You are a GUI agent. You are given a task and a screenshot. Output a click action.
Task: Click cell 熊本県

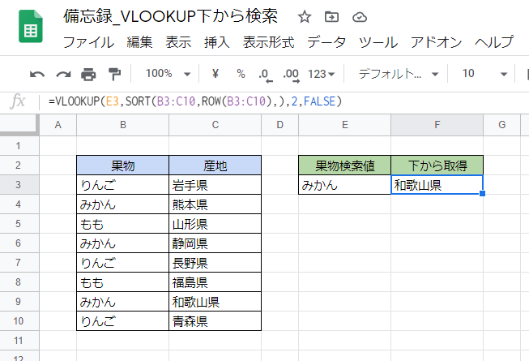pyautogui.click(x=215, y=204)
